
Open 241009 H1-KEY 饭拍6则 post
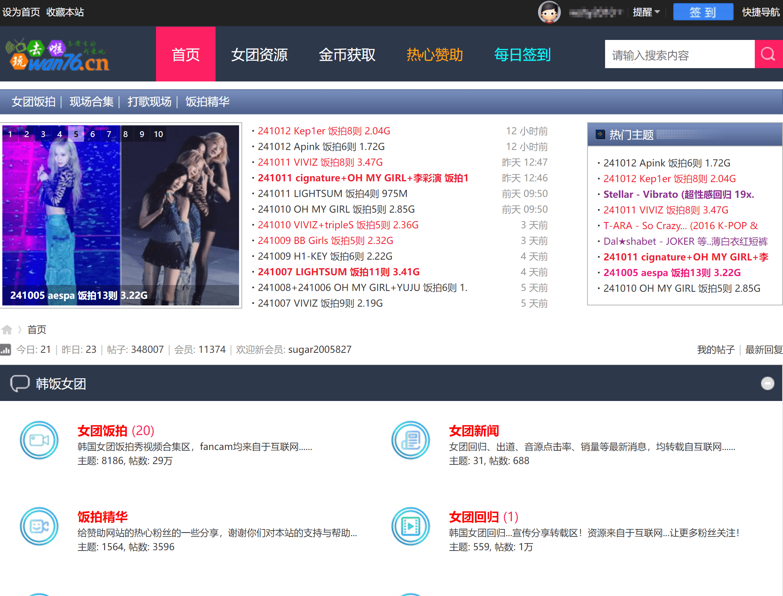[x=325, y=256]
